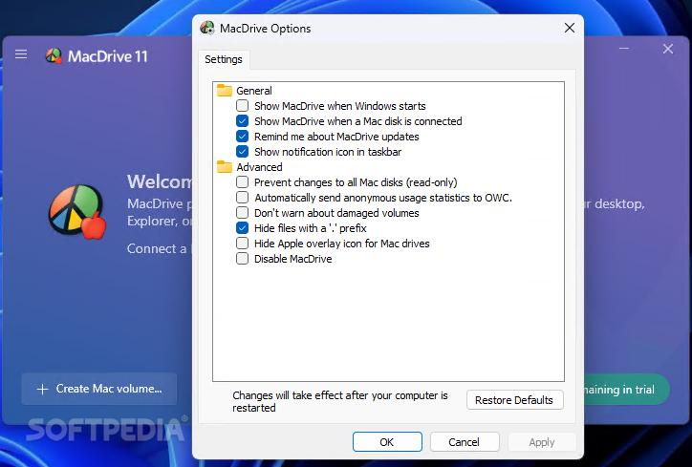
Task: Click the remaining in trial green button
Action: tap(627, 390)
